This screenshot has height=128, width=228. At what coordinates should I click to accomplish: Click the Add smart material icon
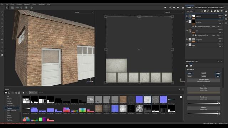[x=215, y=11]
